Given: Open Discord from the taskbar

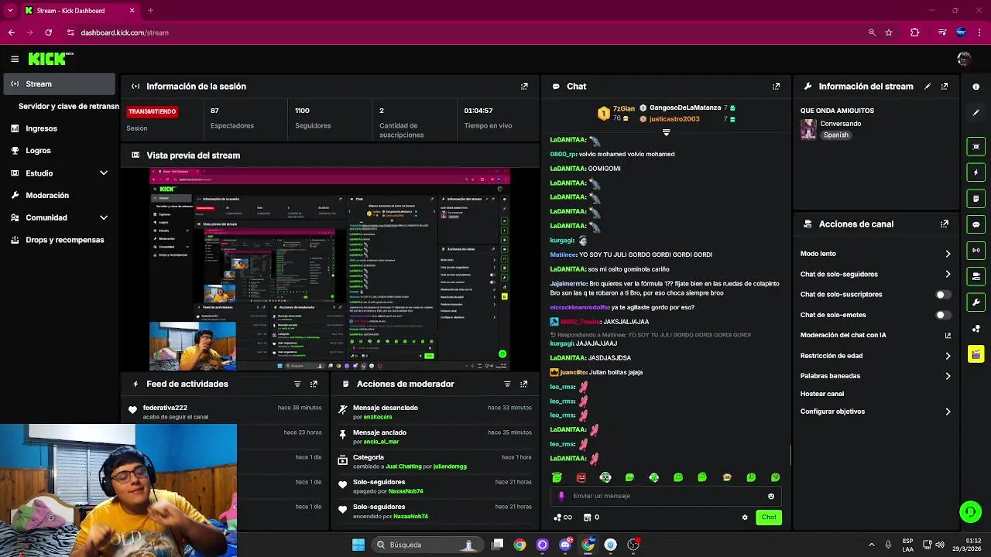Looking at the screenshot, I should pos(565,545).
